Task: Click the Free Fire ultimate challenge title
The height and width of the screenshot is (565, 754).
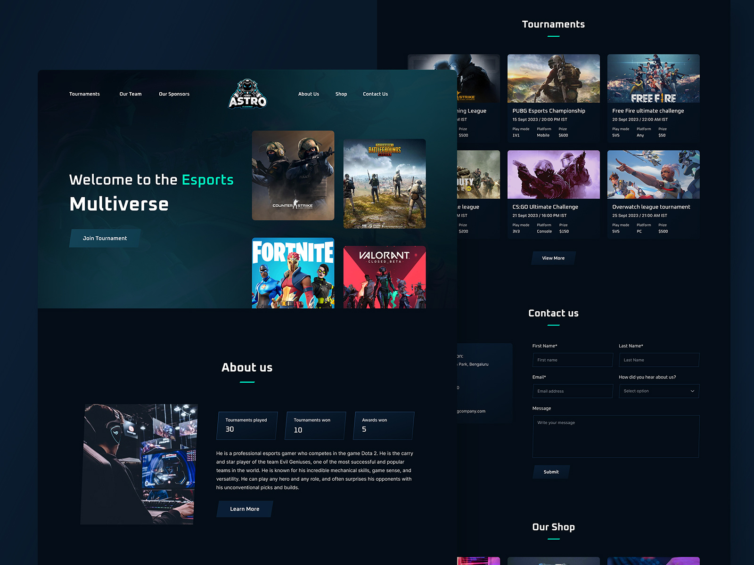Action: tap(648, 111)
